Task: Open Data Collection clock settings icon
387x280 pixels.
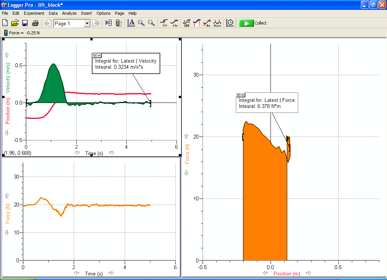Action: click(x=230, y=23)
